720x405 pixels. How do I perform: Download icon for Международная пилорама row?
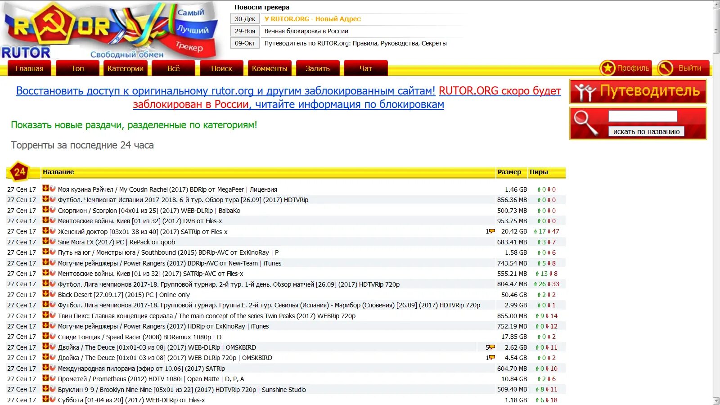click(45, 368)
